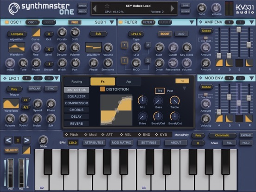Select the AMP ENV Decay curve shape
The width and height of the screenshot is (256, 192).
229,63
